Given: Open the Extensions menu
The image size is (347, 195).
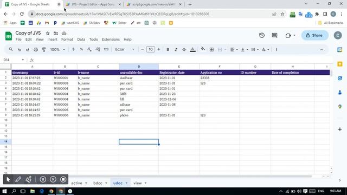Looking at the screenshot, I should pyautogui.click(x=111, y=40).
